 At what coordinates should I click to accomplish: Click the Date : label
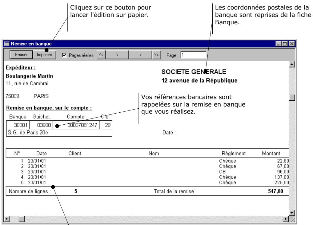(x=169, y=133)
